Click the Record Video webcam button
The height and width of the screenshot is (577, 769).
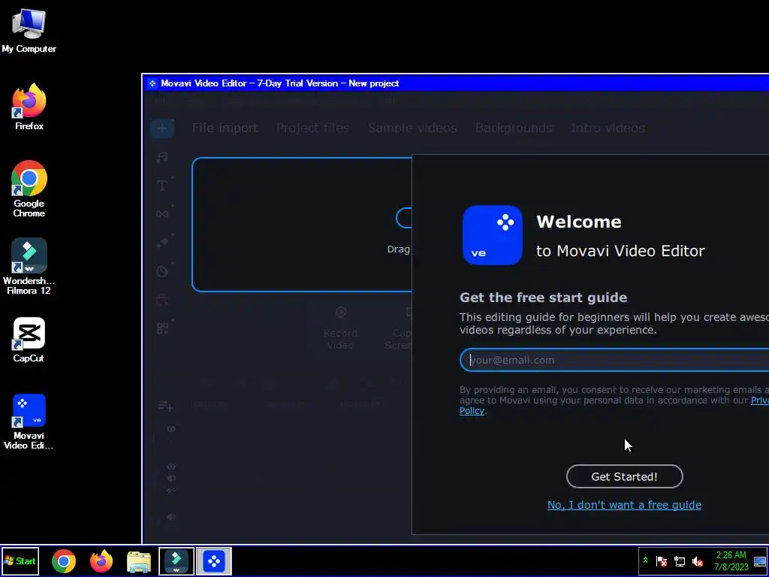tap(340, 328)
